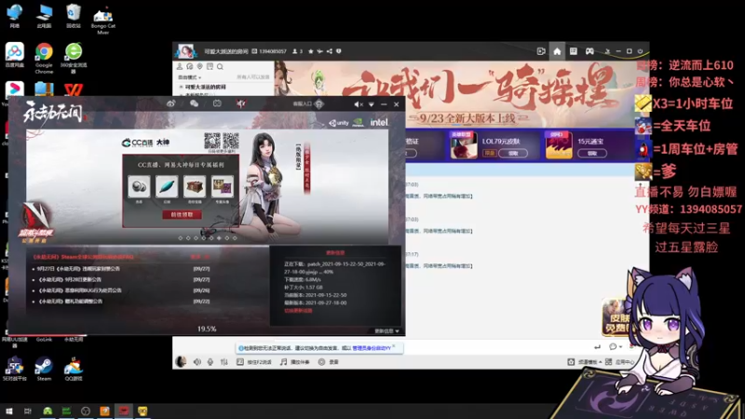Collapse the 可爱大派送的房间 channel tree node
745x419 pixels.
coord(181,88)
